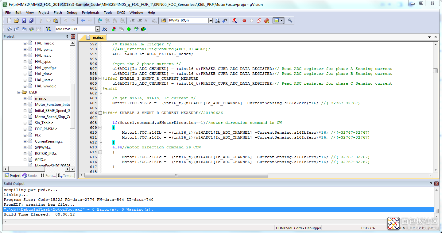Open Options for Target
The width and height of the screenshot is (442, 233).
tap(105, 29)
